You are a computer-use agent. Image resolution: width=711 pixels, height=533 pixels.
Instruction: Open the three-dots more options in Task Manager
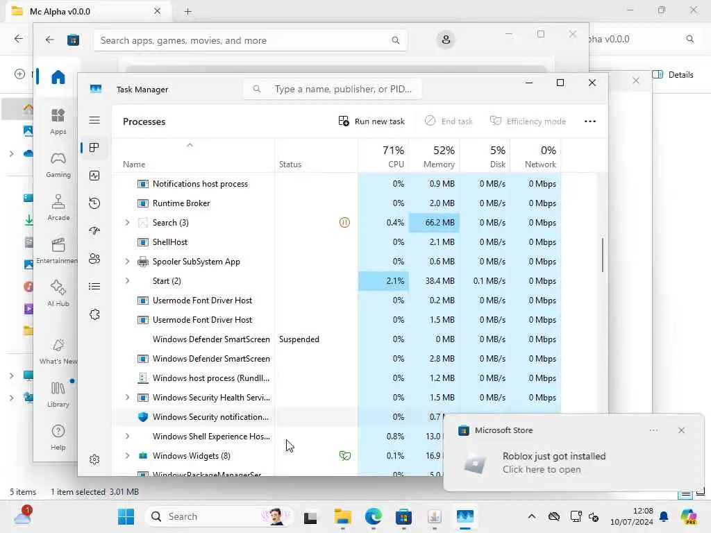[x=590, y=121]
